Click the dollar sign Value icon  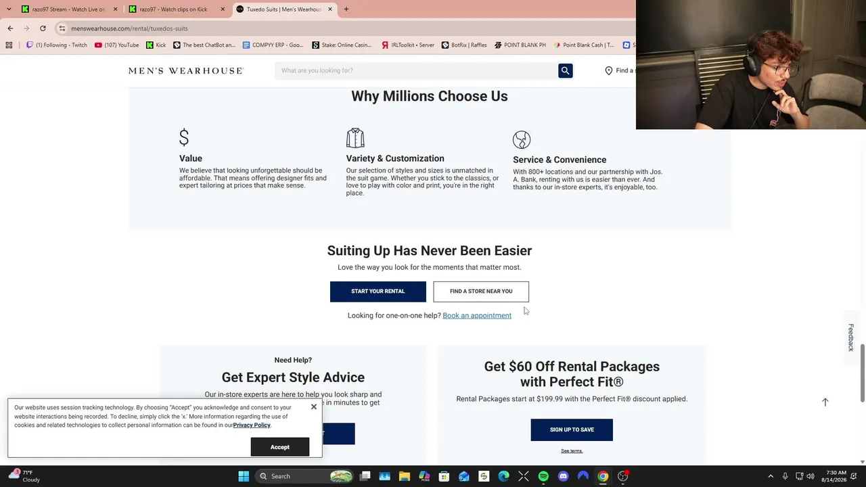(184, 137)
